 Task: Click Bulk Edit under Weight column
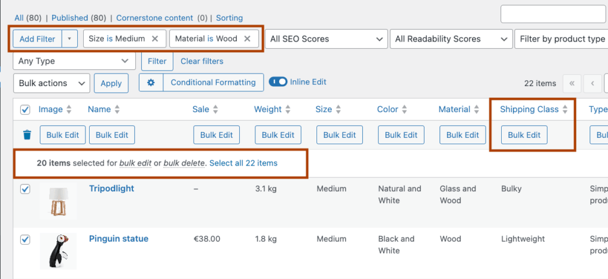tap(278, 135)
